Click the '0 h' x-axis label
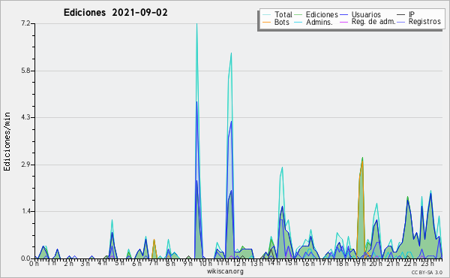The width and height of the screenshot is (450, 278). click(x=34, y=264)
